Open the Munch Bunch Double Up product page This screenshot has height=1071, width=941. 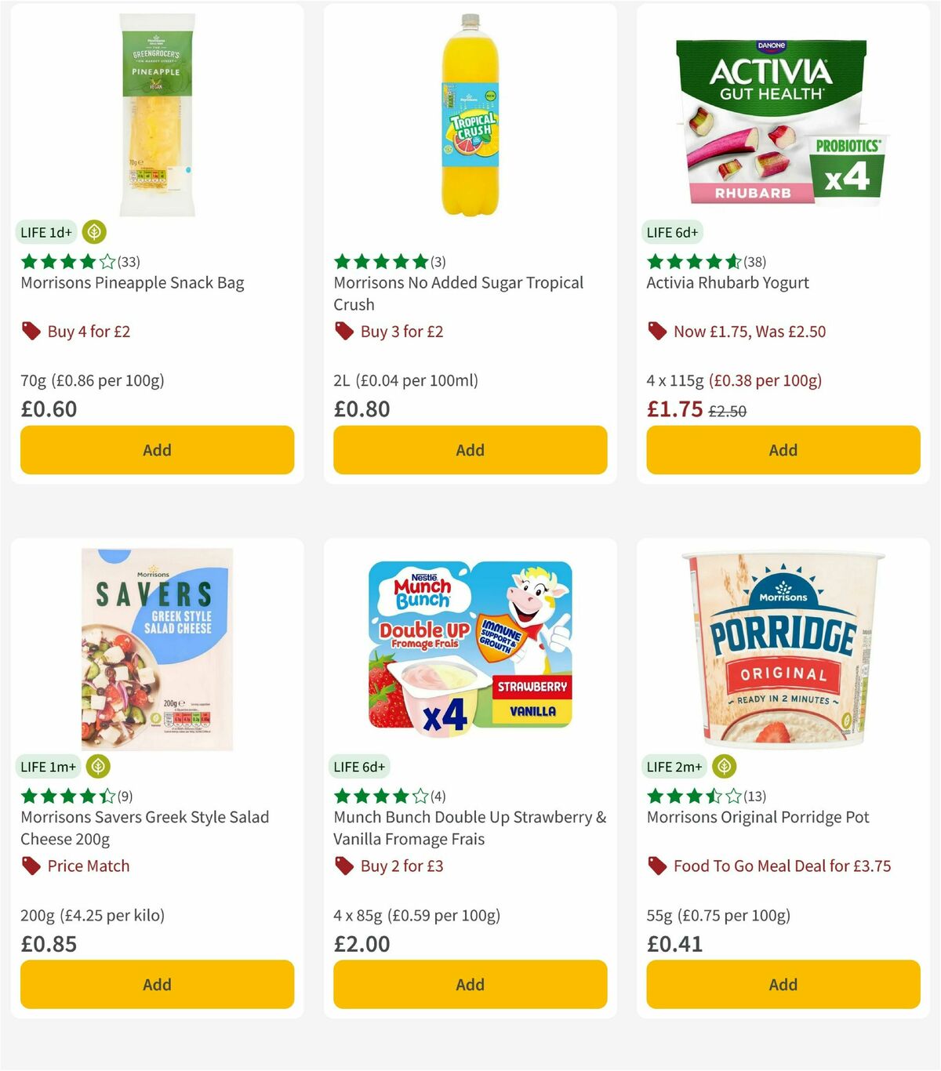tap(469, 827)
